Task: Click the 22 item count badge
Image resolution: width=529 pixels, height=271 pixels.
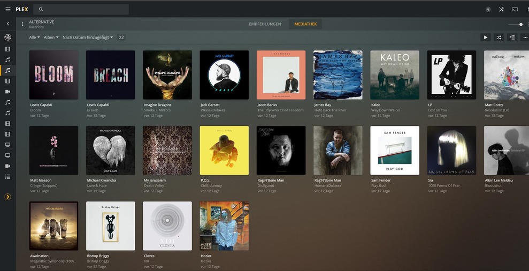Action: pos(121,37)
